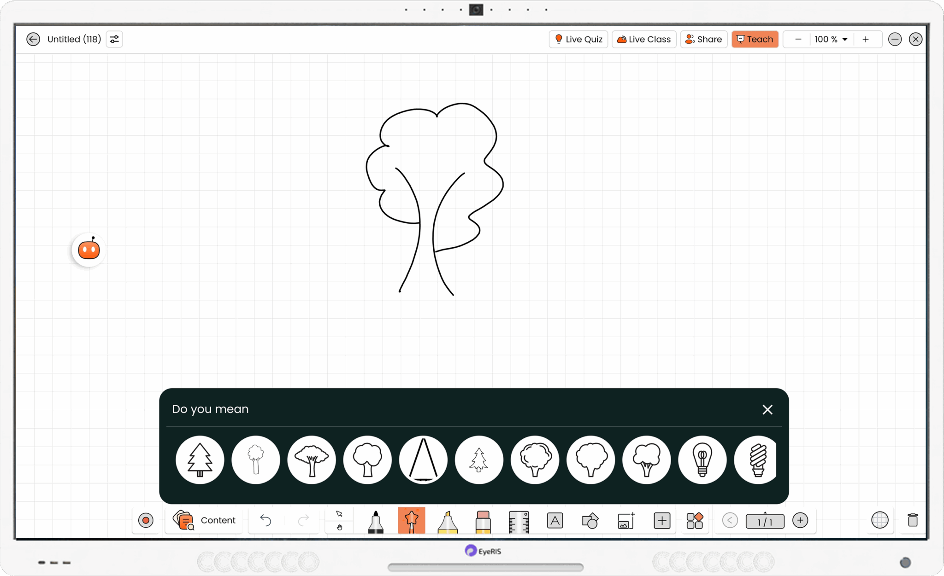Open the insert image tool

pyautogui.click(x=625, y=520)
